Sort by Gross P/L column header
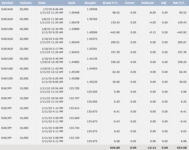 [110, 3]
